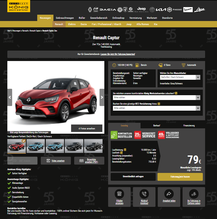Open the Alfa Romeo logo

(152, 10)
